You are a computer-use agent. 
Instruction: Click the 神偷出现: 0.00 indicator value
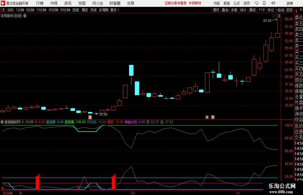tap(134, 122)
